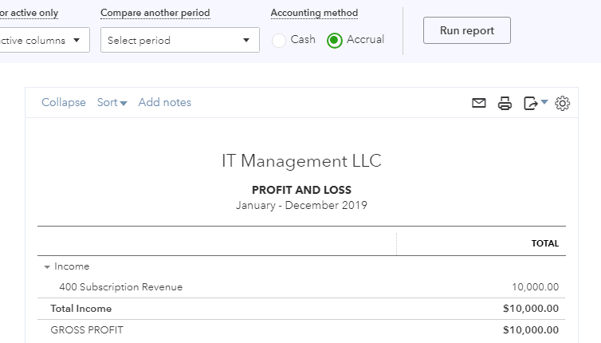Open the Select period dropdown
Screen dimensions: 601x343
(x=180, y=40)
